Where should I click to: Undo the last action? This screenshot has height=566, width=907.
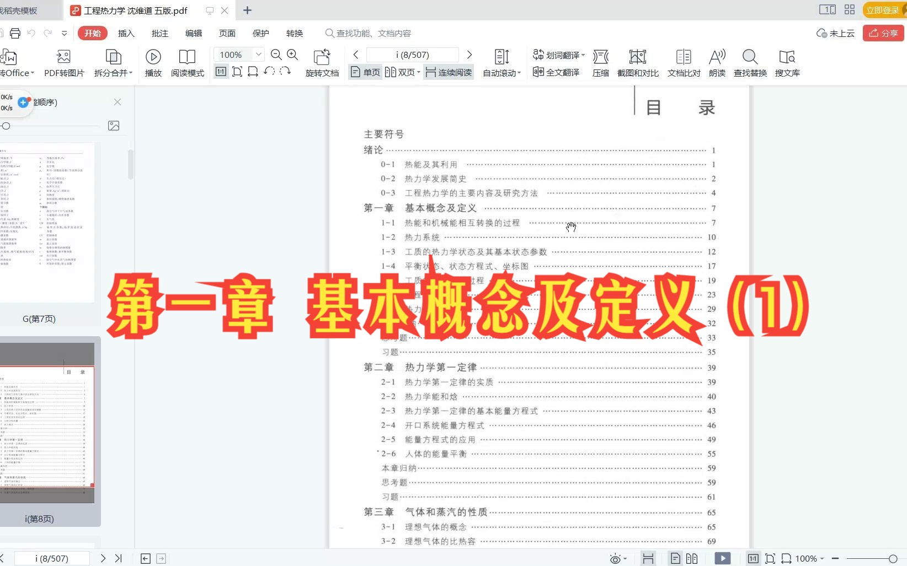point(31,33)
